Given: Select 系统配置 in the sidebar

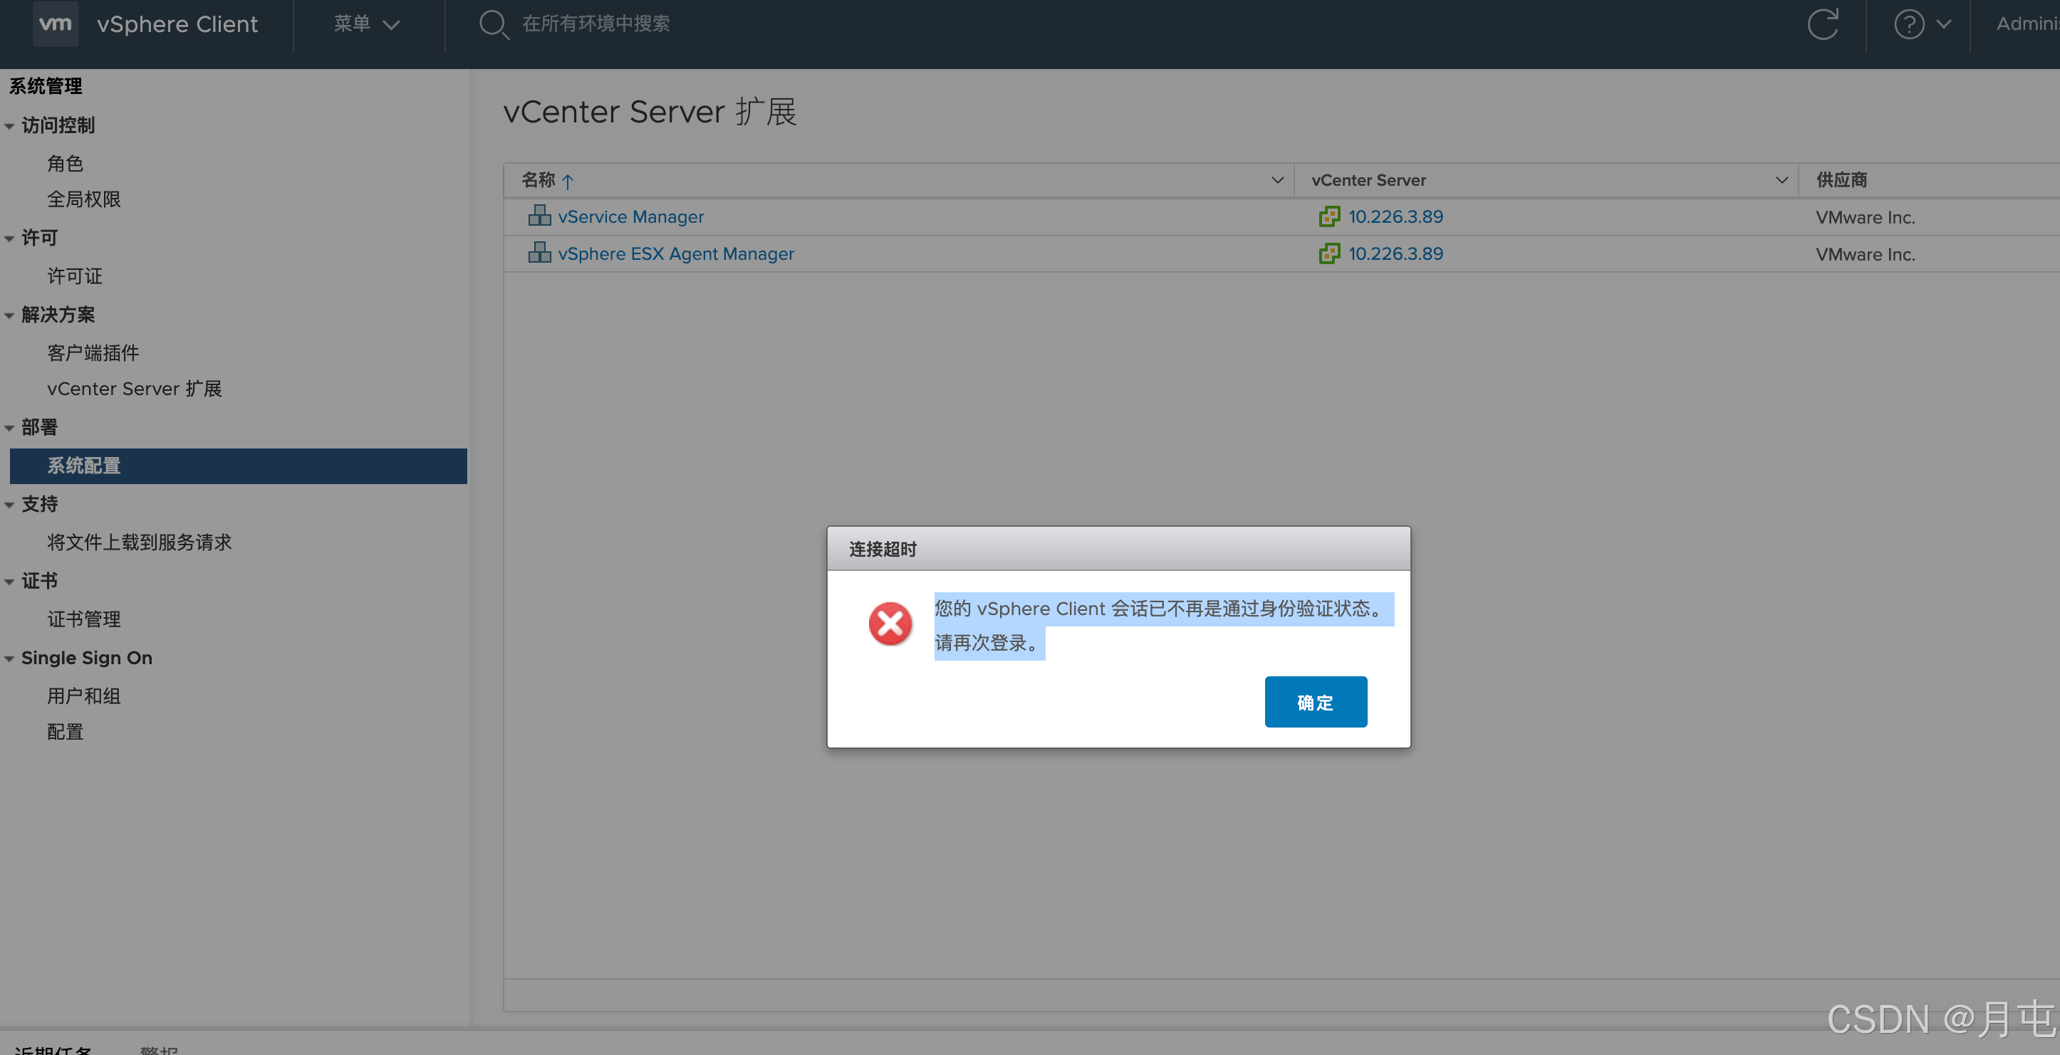Looking at the screenshot, I should click(83, 465).
